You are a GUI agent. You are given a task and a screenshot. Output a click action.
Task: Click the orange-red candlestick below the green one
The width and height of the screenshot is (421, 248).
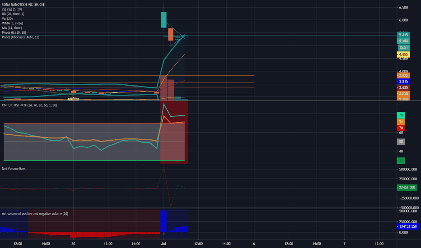click(171, 34)
